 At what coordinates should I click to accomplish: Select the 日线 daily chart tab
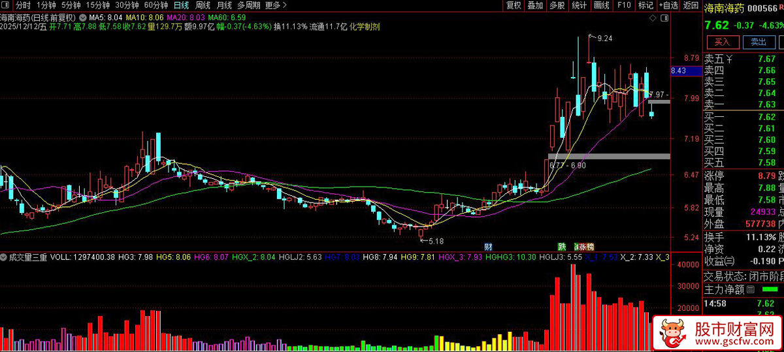click(181, 5)
